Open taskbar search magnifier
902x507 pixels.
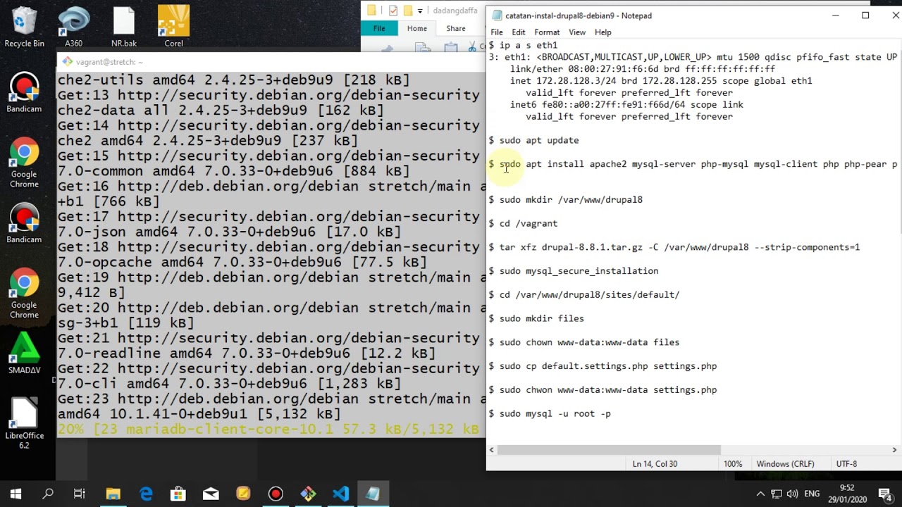click(48, 494)
